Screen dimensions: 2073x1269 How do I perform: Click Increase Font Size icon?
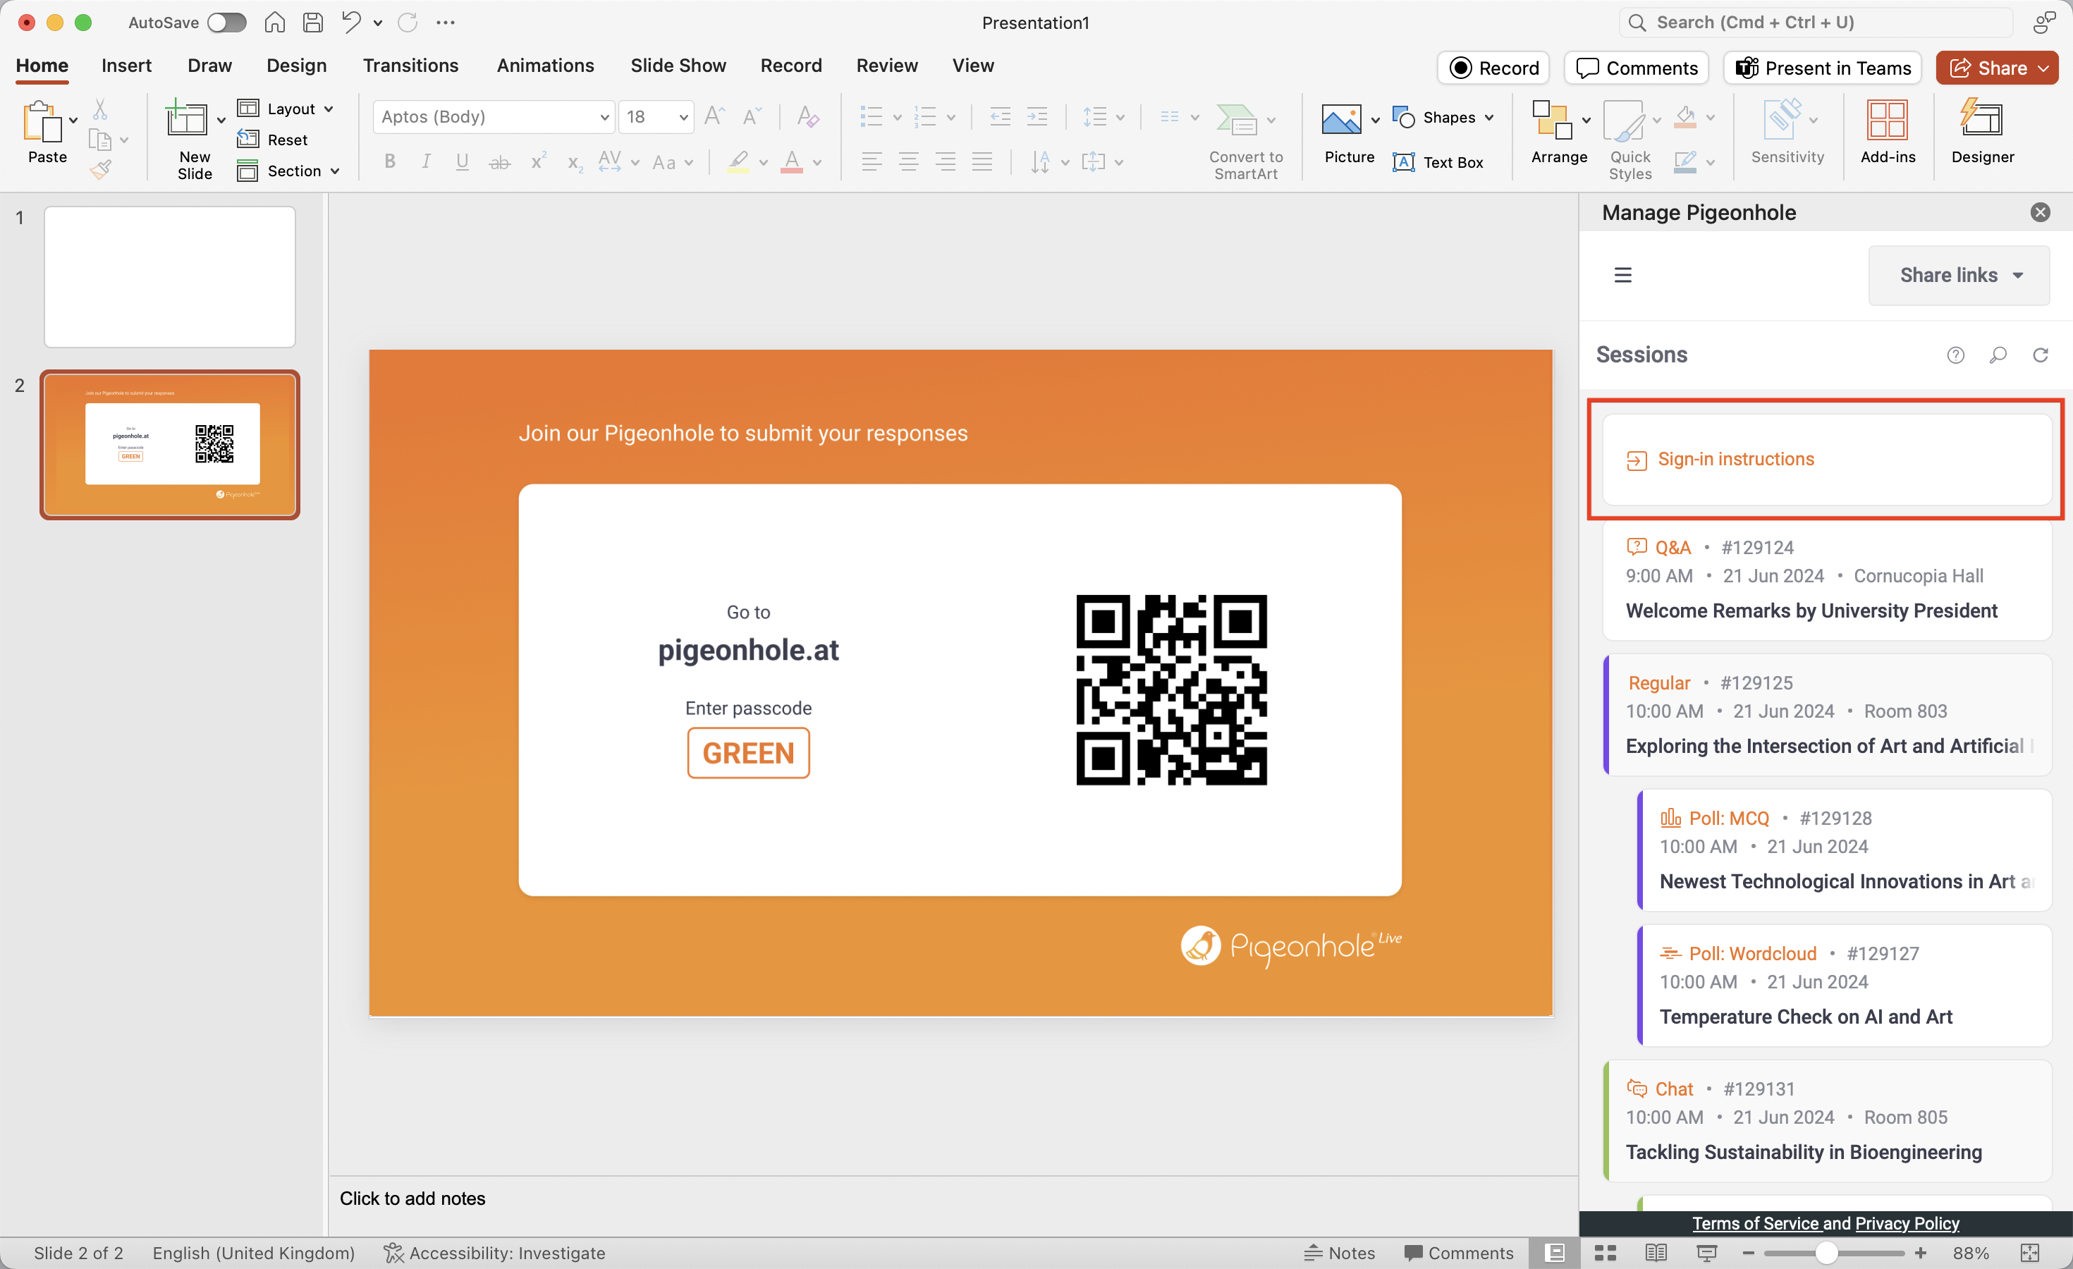715,116
